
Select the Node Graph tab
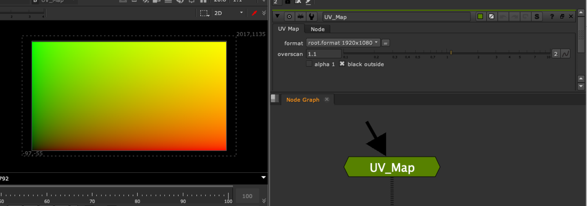coord(303,100)
